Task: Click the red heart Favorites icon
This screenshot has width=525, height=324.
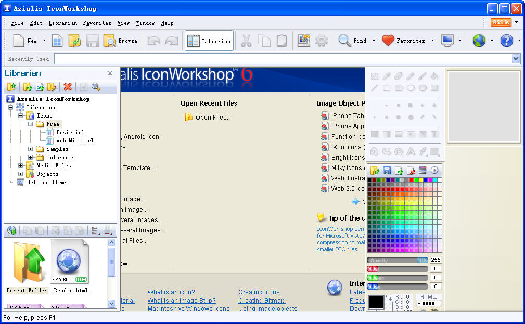Action: click(x=388, y=41)
